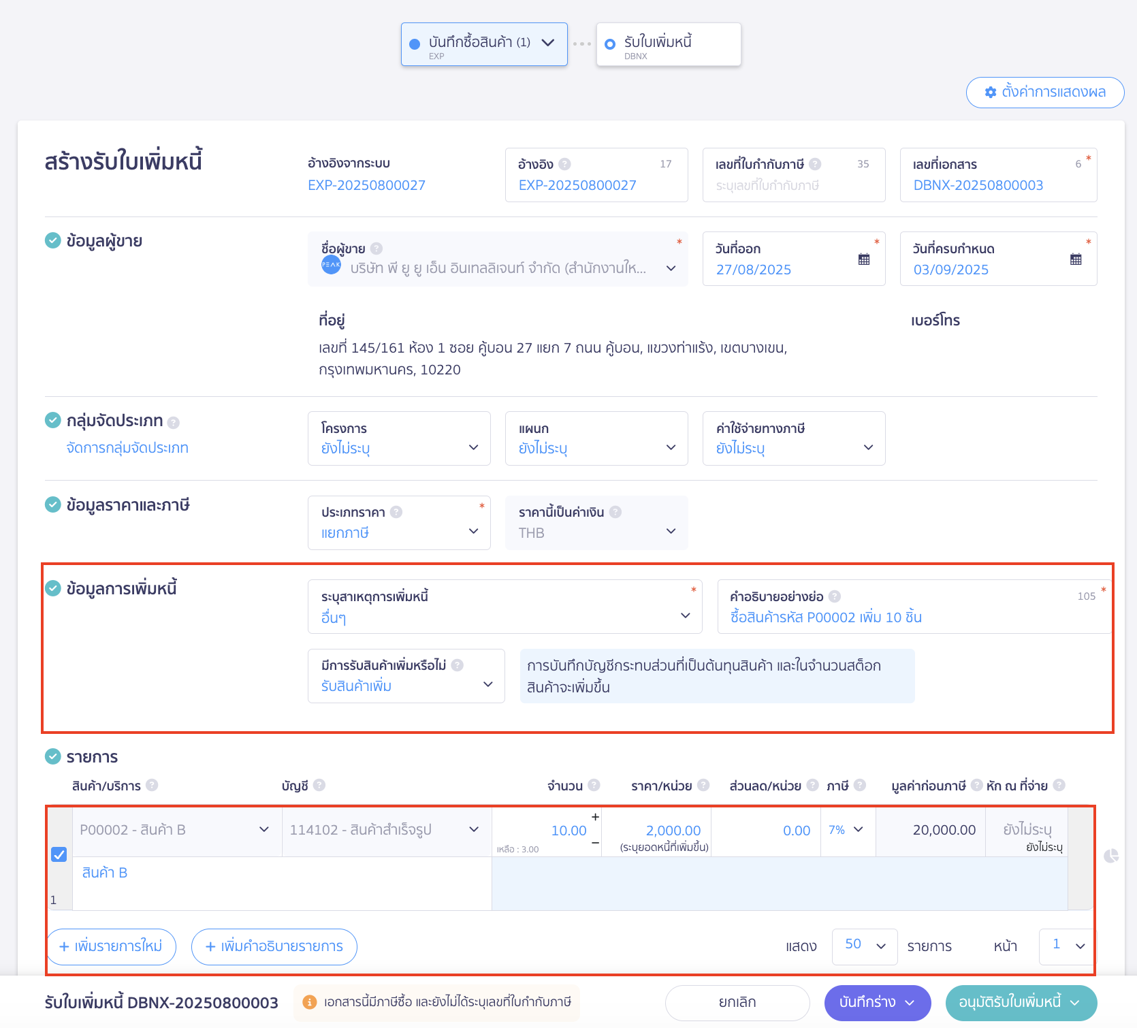Click help icon next to กลุ่มจัดประเภท

(x=174, y=423)
